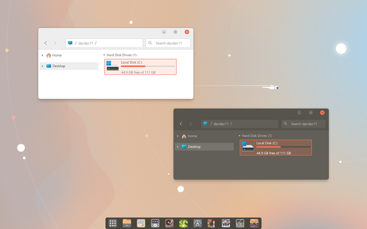Go back in the light window
The height and width of the screenshot is (229, 367).
46,43
